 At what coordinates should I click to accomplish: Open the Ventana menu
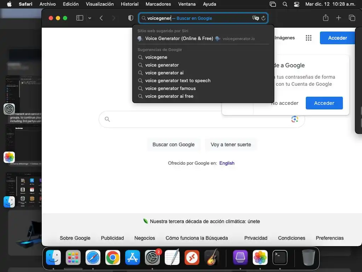tap(187, 4)
